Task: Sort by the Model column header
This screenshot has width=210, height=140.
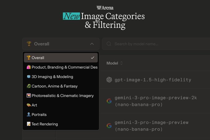Action: point(112,63)
